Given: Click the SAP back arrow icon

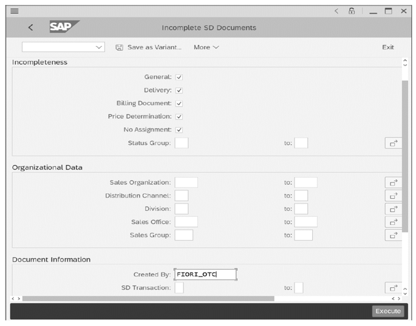Looking at the screenshot, I should [x=31, y=27].
